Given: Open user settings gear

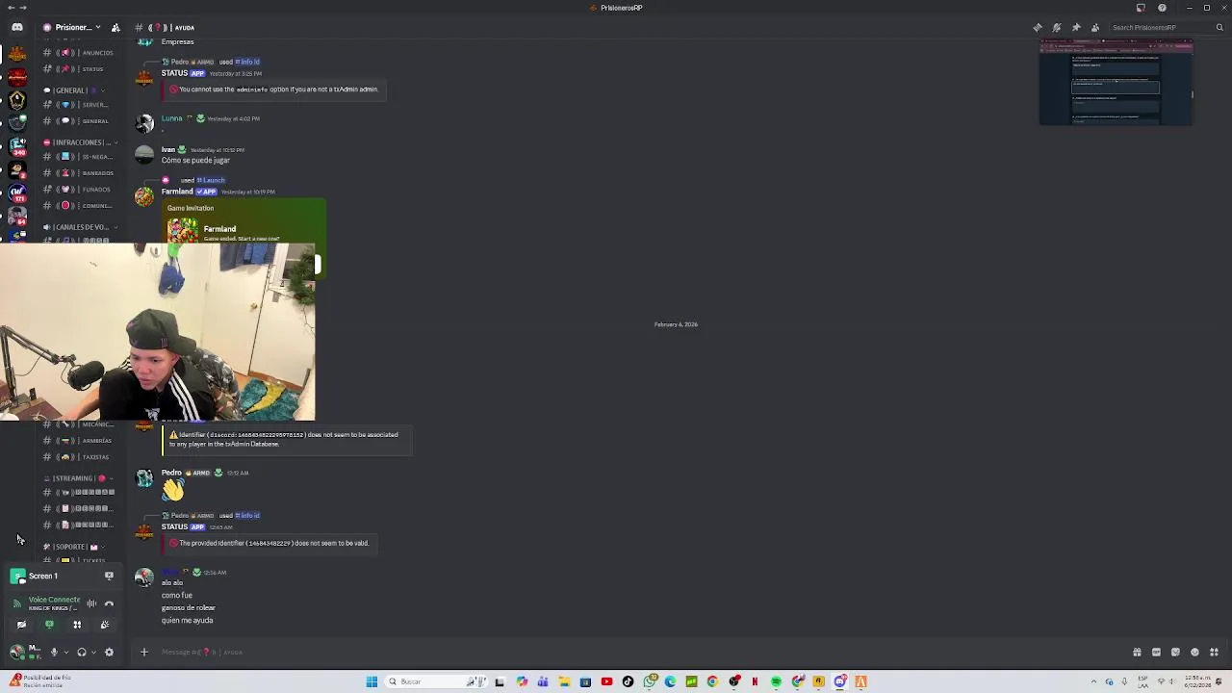Looking at the screenshot, I should 109,652.
